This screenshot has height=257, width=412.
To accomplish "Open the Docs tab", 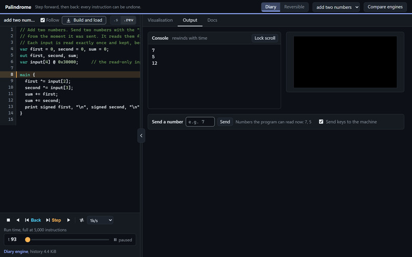I will click(x=212, y=20).
